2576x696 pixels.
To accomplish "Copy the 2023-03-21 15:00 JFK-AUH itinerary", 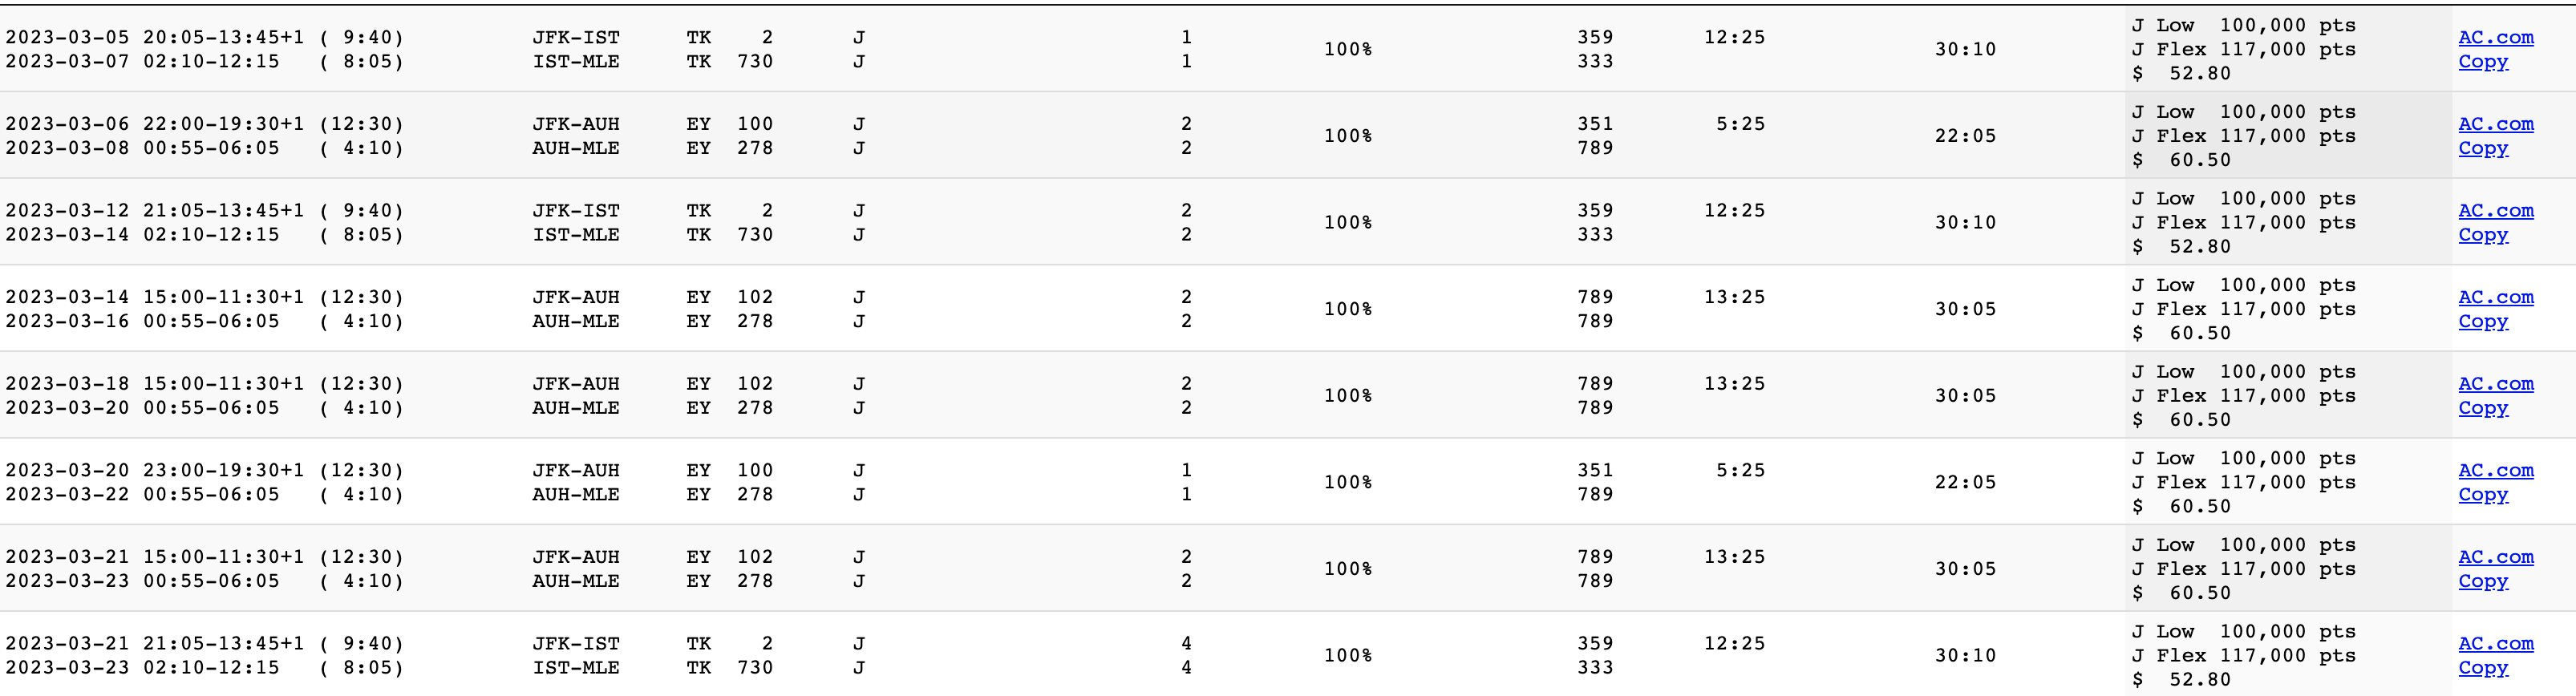I will 2483,581.
